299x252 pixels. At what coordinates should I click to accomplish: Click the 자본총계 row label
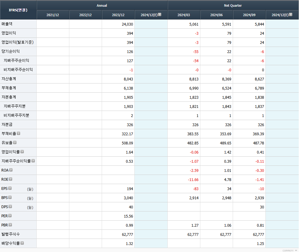coord(9,97)
